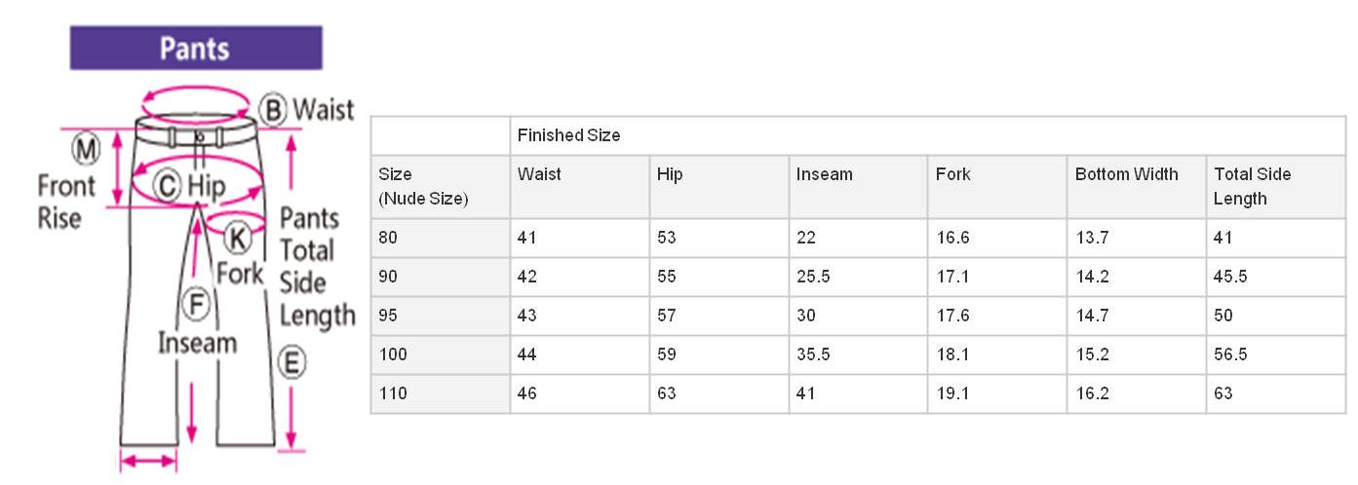The image size is (1358, 485).
Task: Select the Total Side Length column header
Action: (1276, 187)
